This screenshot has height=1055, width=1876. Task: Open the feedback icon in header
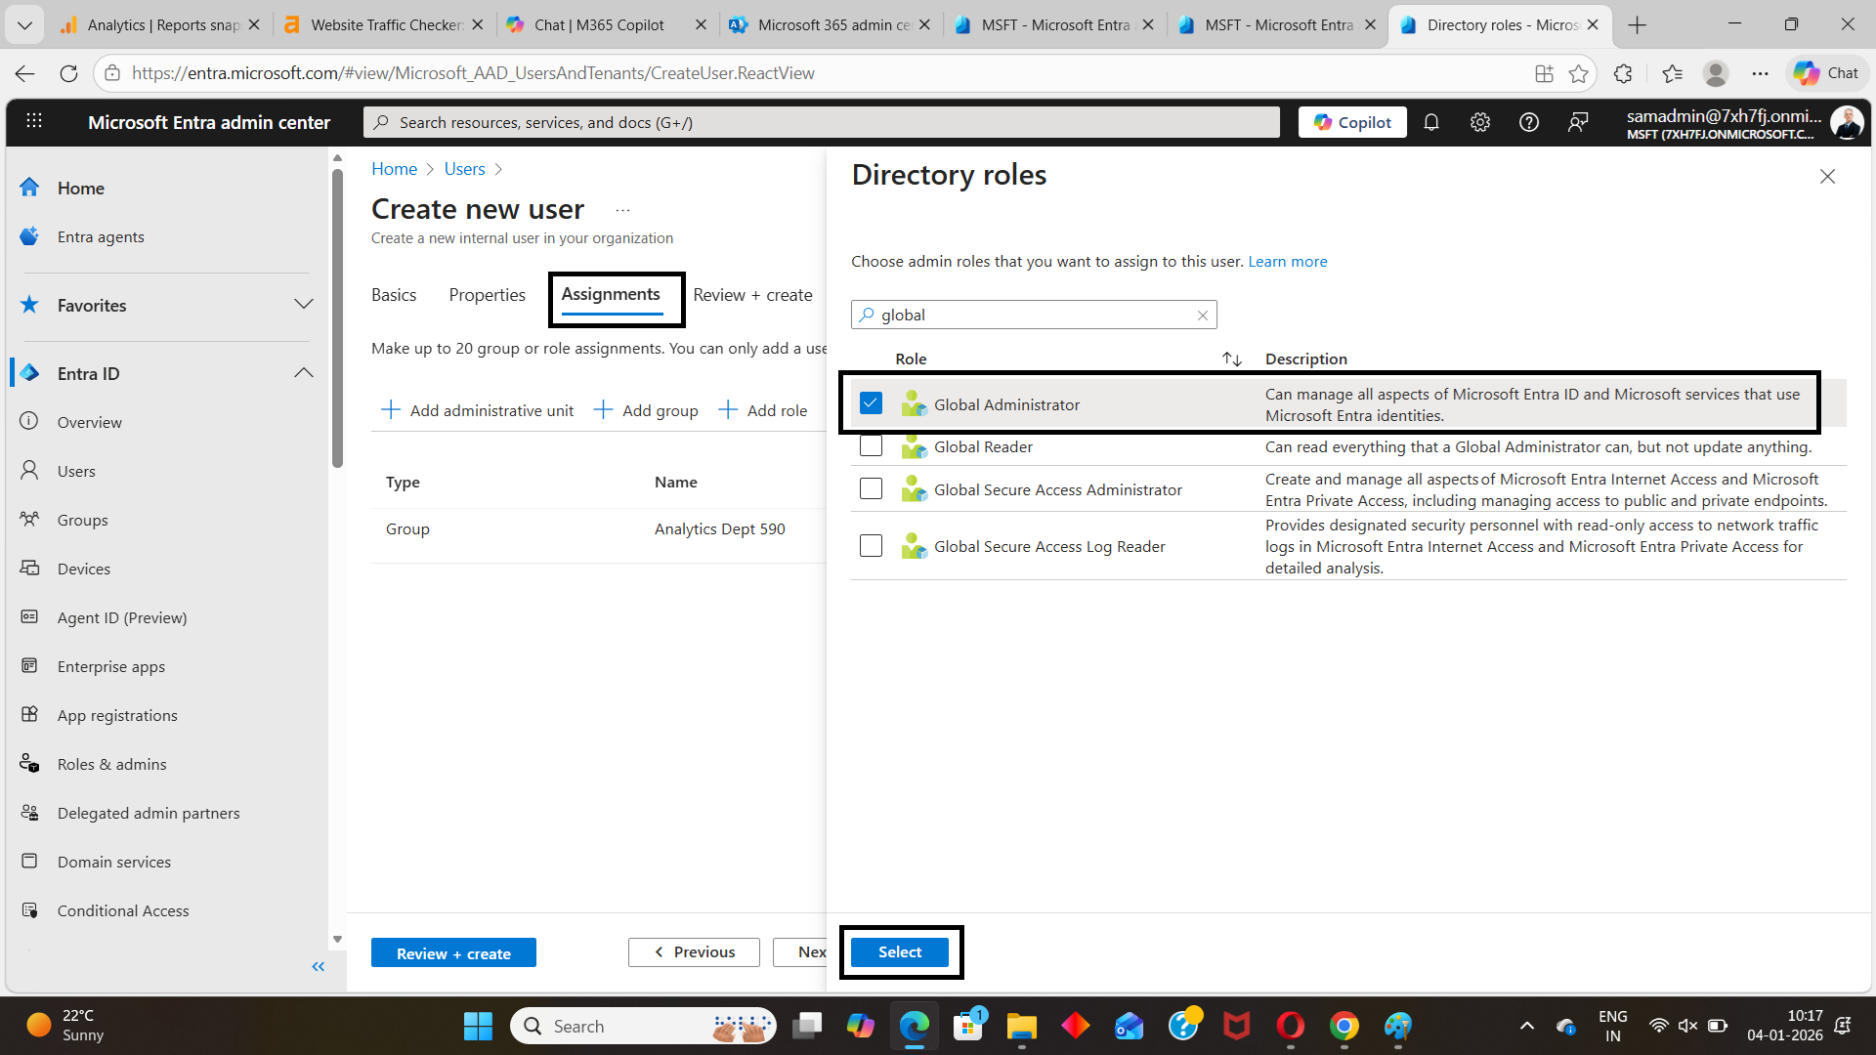1578,122
